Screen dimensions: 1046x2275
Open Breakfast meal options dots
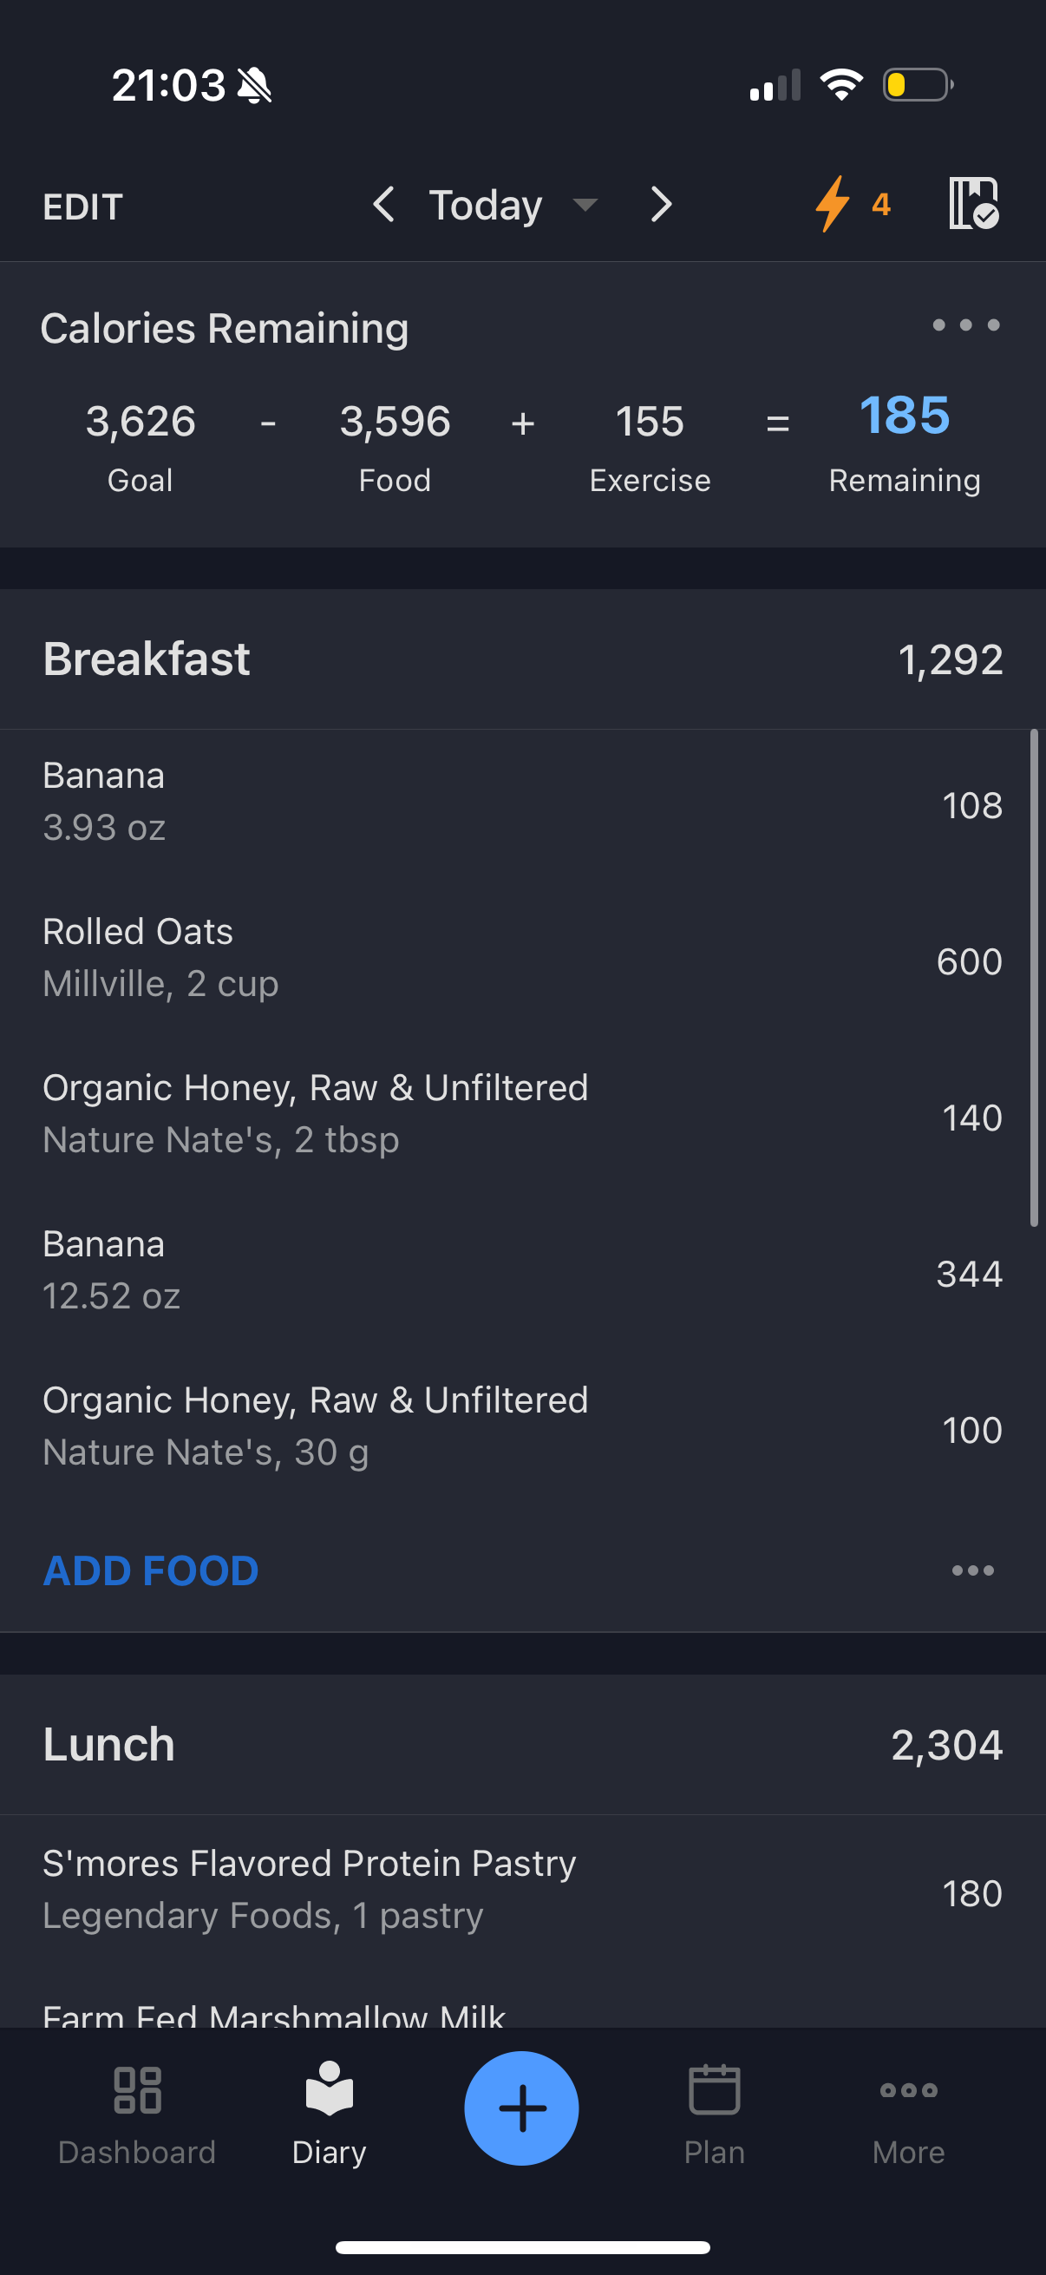click(973, 1570)
